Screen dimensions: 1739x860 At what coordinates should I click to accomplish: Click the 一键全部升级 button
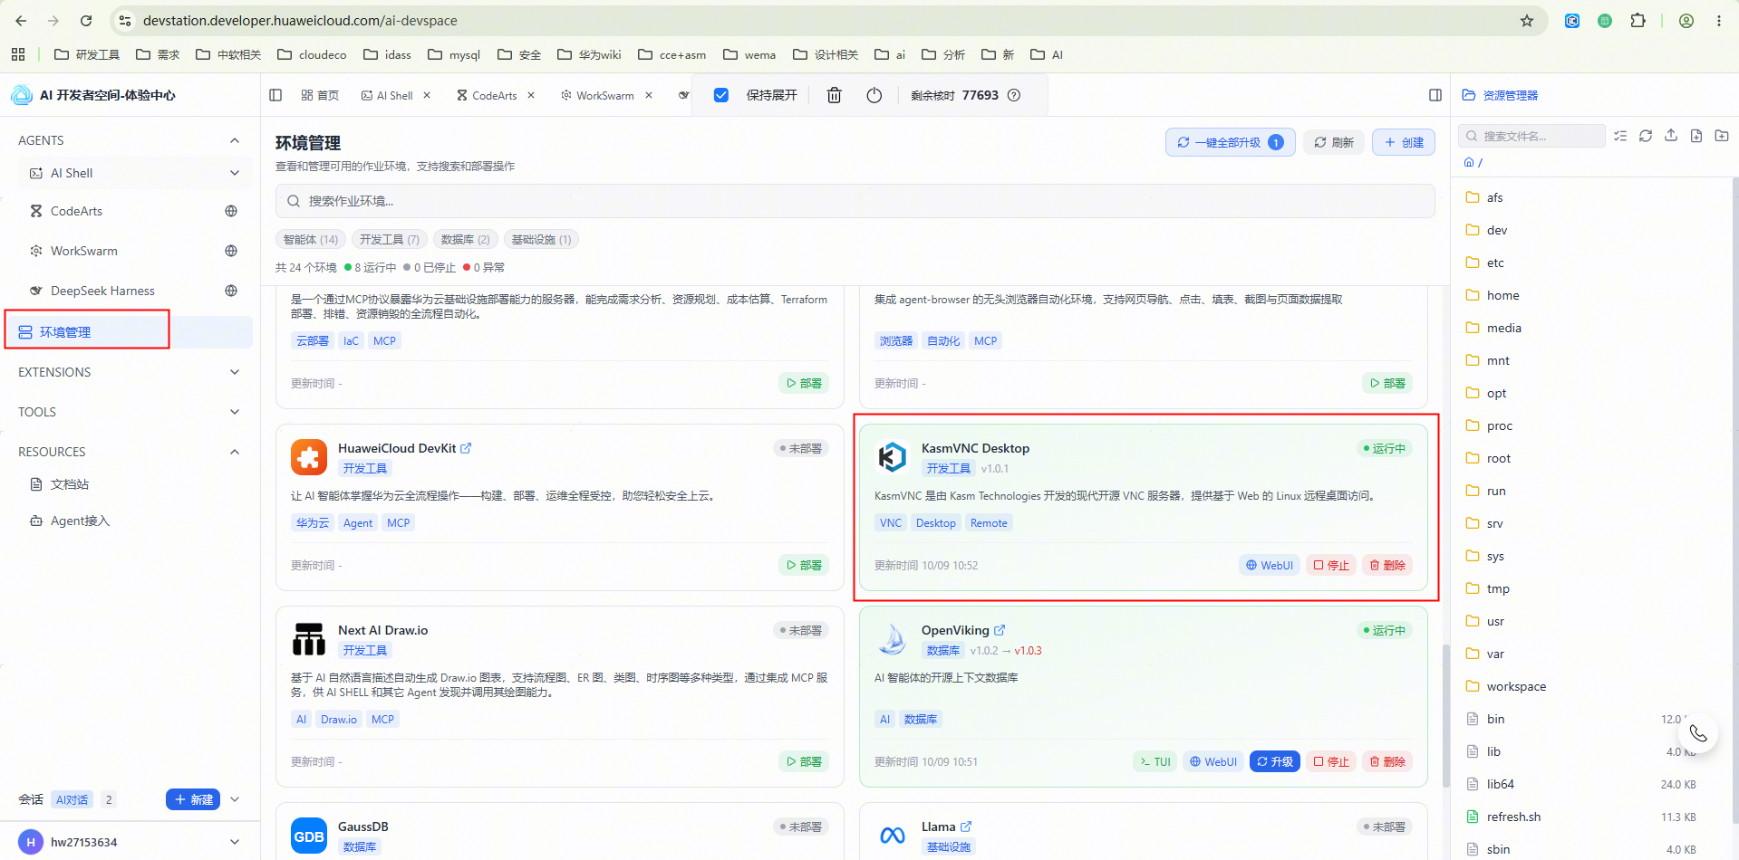click(x=1230, y=142)
